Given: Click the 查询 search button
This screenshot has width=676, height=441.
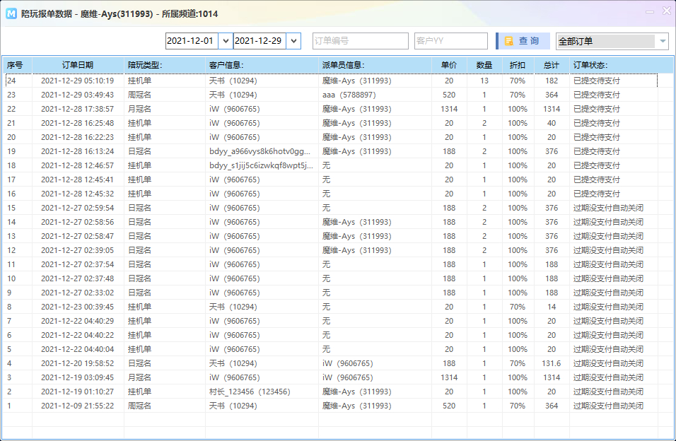Looking at the screenshot, I should pos(523,41).
